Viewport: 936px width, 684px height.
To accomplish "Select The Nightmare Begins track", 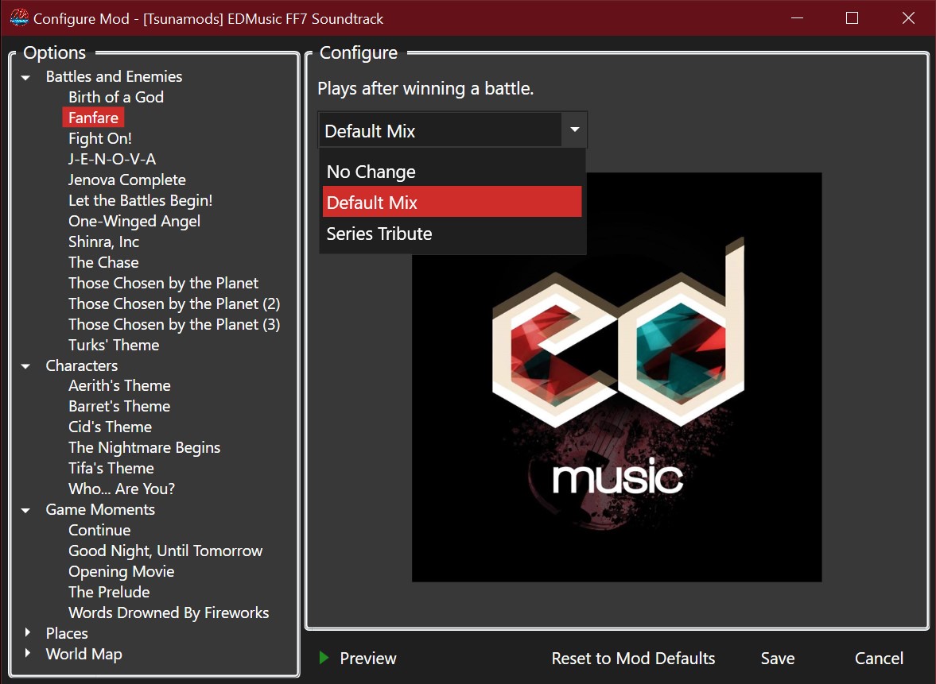I will (x=144, y=448).
